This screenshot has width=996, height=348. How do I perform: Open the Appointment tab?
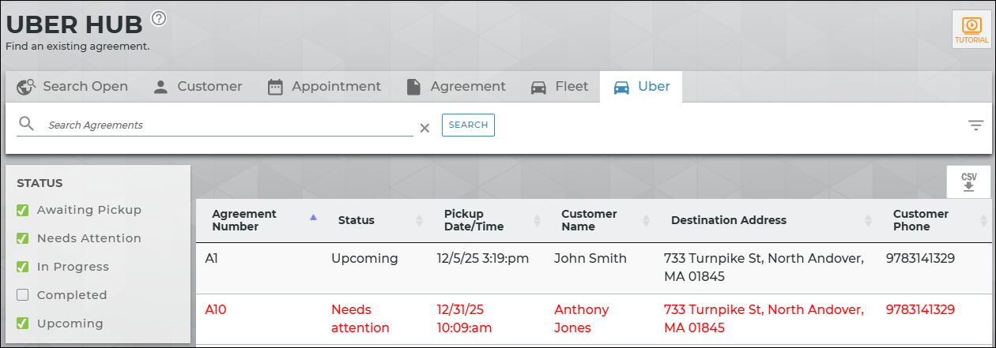(x=324, y=87)
